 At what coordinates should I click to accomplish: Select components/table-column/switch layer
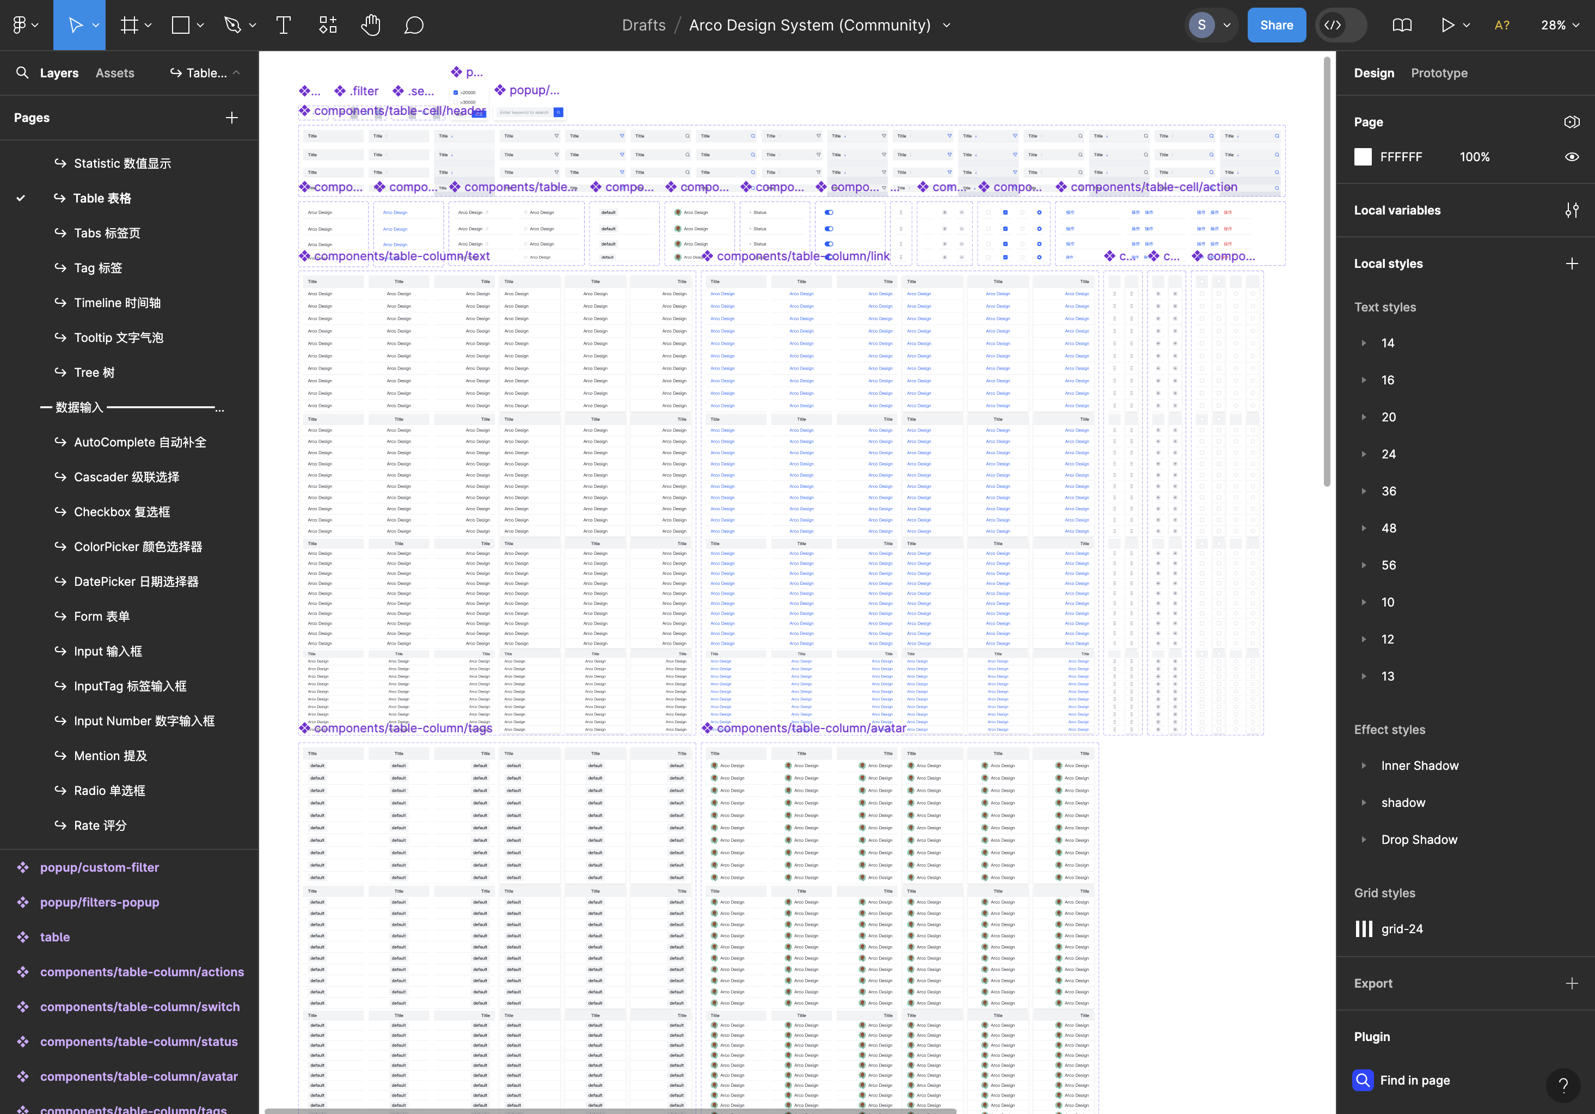(140, 1006)
